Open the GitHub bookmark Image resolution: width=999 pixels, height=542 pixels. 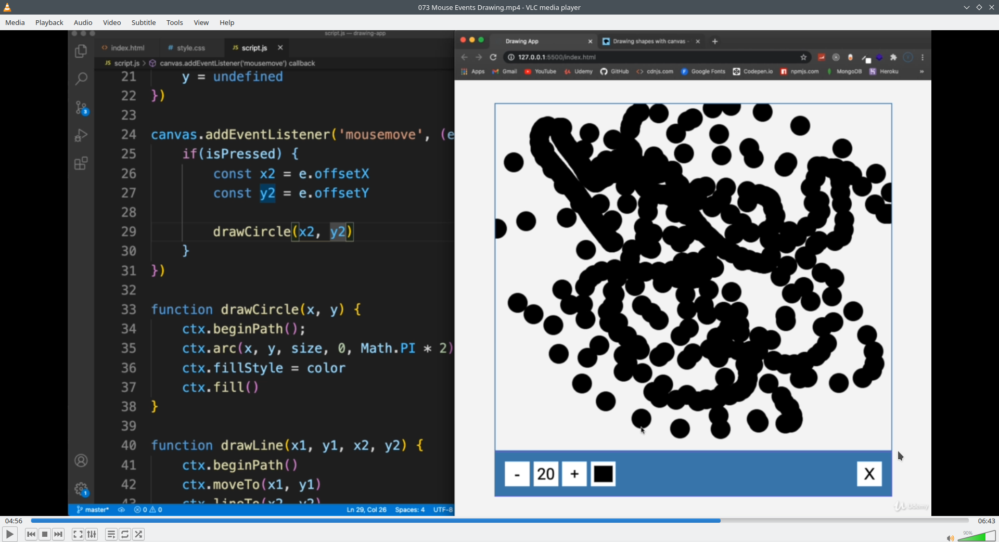coord(614,72)
